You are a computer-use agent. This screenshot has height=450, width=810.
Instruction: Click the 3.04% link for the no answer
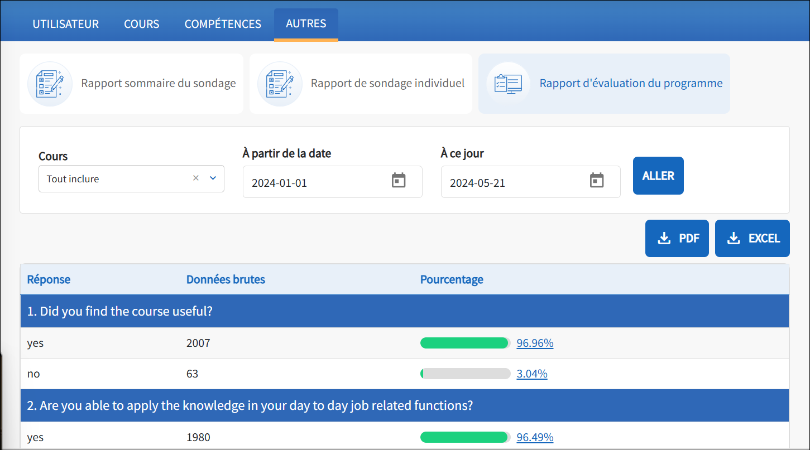tap(531, 374)
